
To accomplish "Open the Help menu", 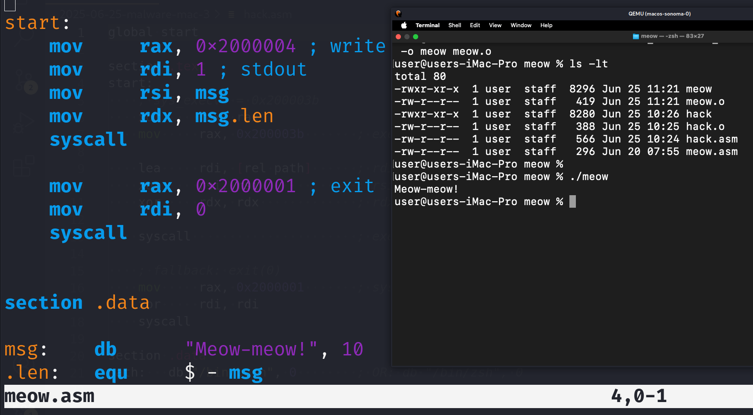I will click(546, 25).
